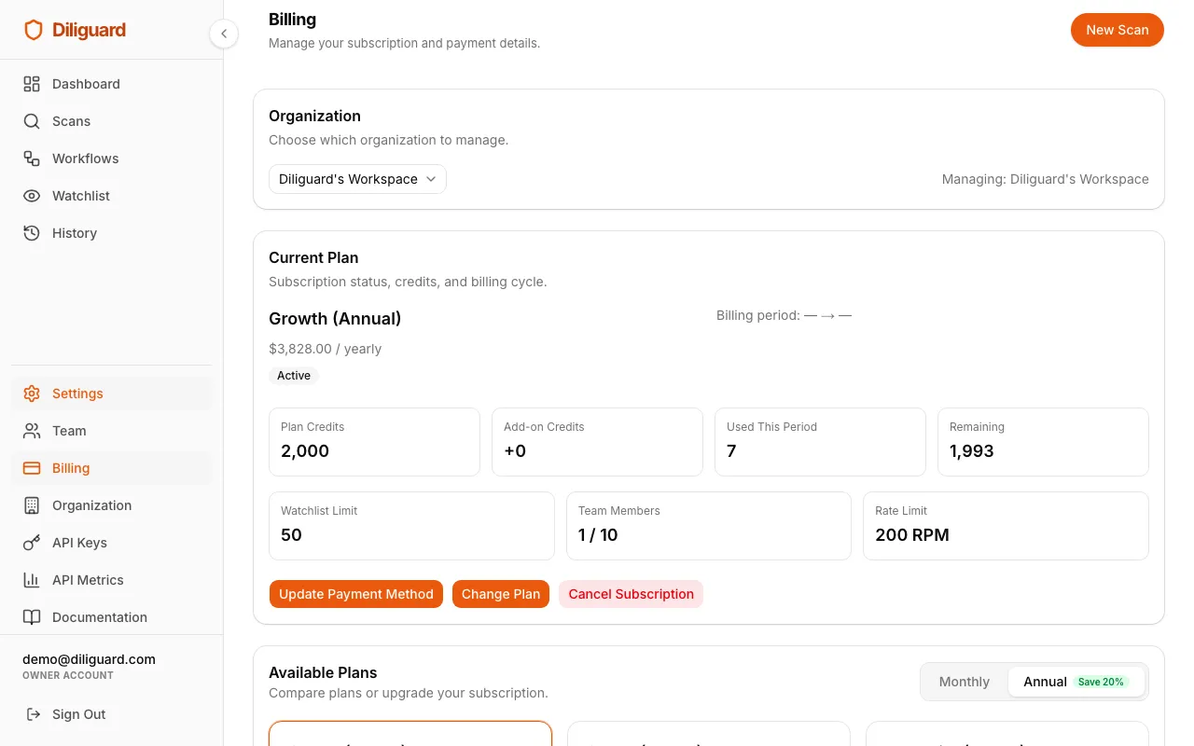Click the History clock icon
This screenshot has width=1194, height=746.
pos(32,233)
